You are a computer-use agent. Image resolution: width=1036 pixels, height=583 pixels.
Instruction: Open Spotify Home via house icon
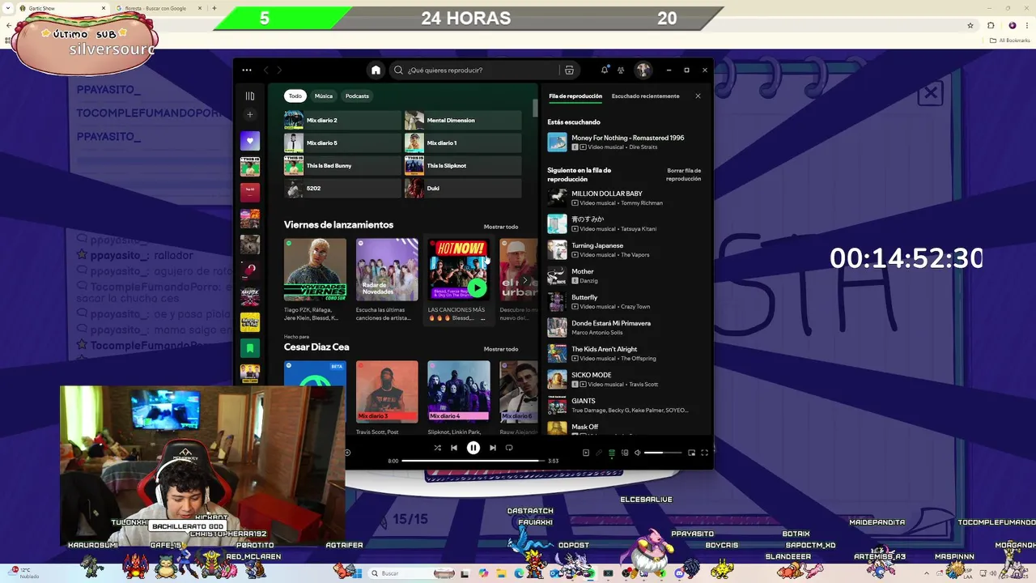tap(376, 70)
